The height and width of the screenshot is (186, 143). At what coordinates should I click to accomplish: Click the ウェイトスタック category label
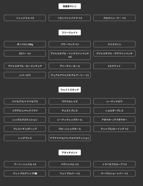click(69, 90)
